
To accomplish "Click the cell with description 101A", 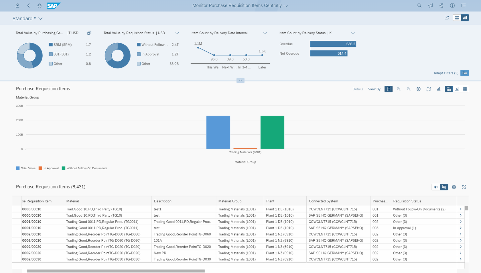I will [x=184, y=241].
